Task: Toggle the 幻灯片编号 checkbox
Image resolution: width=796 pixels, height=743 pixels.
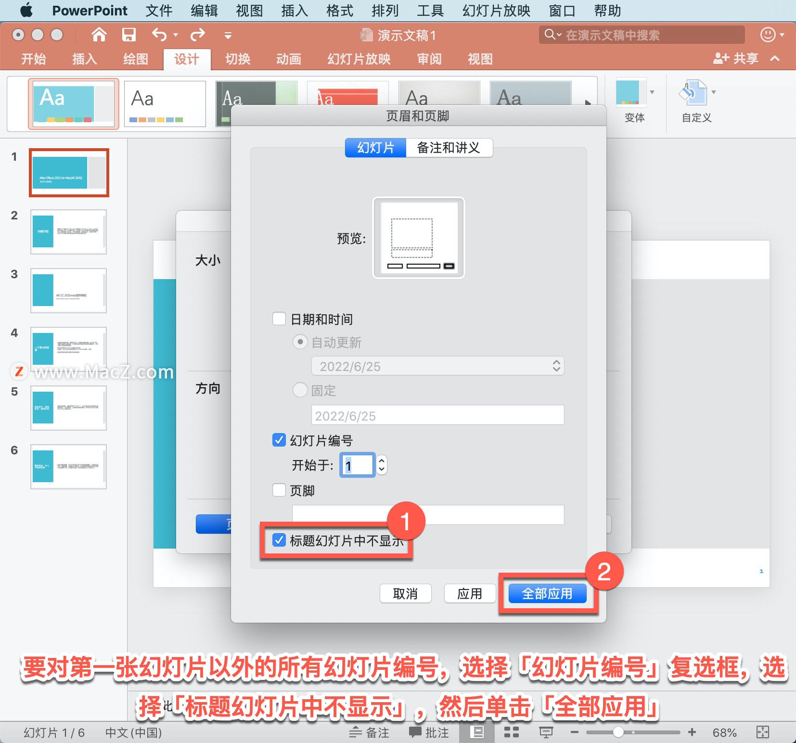Action: 279,440
